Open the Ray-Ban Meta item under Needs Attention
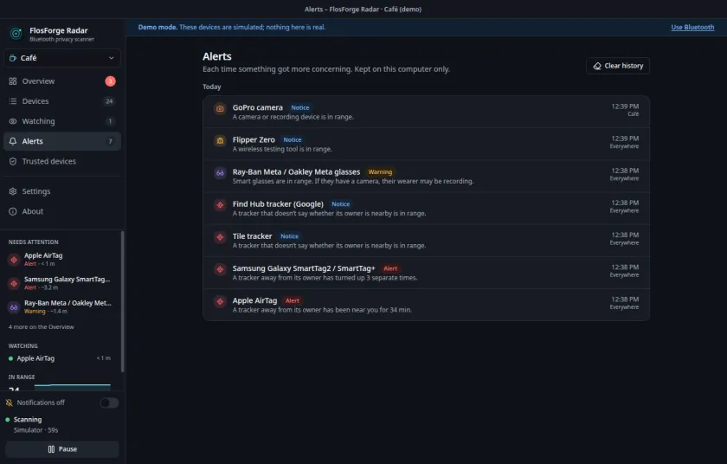The width and height of the screenshot is (727, 464). [x=62, y=306]
